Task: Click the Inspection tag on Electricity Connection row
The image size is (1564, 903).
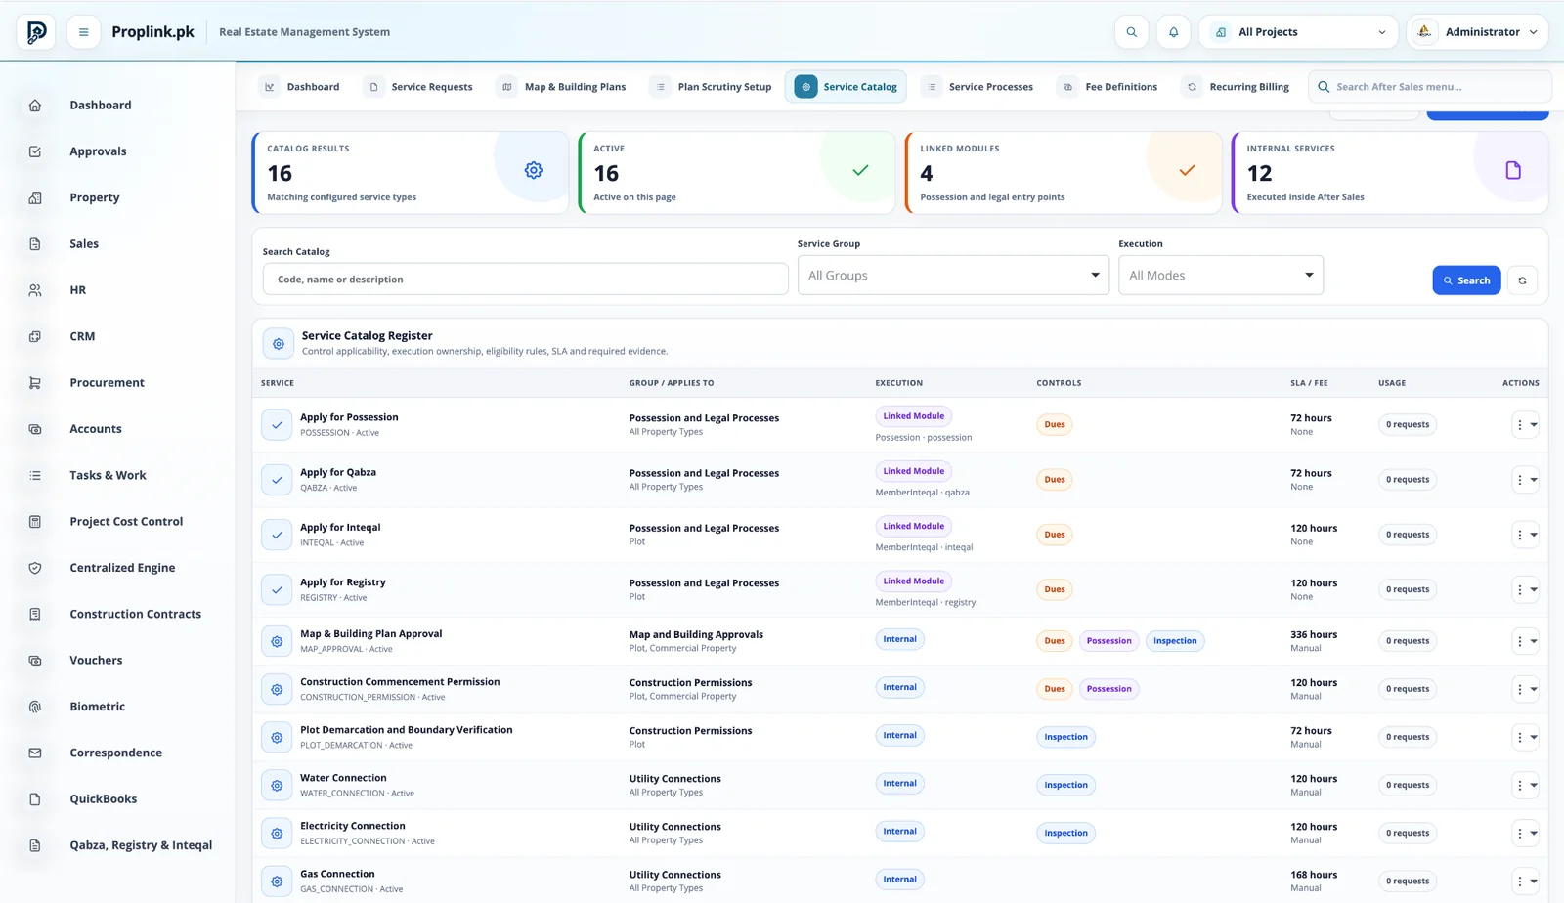Action: (1065, 834)
